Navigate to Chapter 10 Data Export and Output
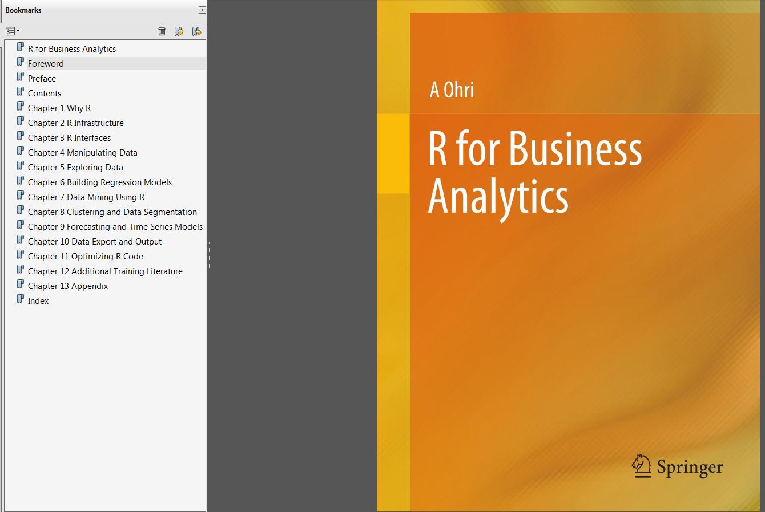Screen dimensions: 765x512 [x=95, y=242]
